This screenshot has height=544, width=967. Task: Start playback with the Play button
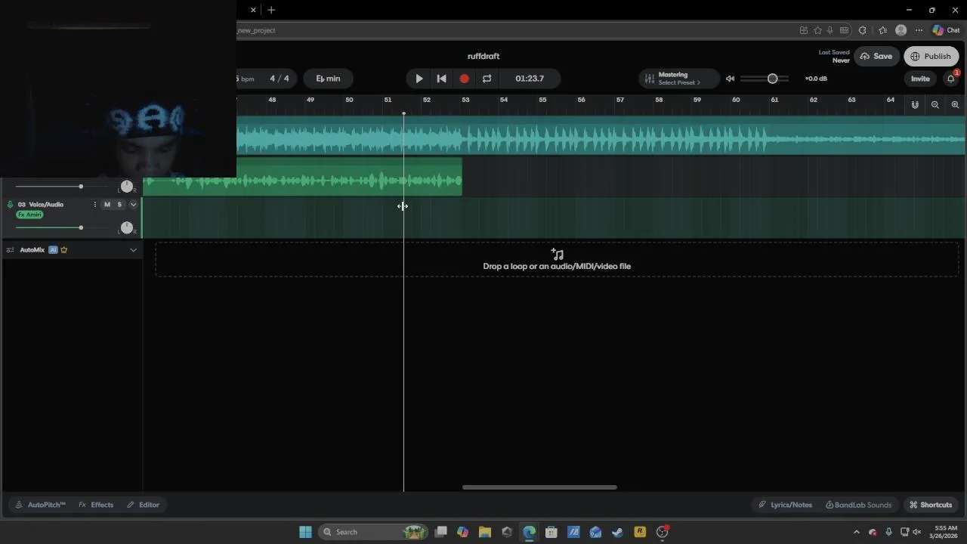tap(419, 79)
